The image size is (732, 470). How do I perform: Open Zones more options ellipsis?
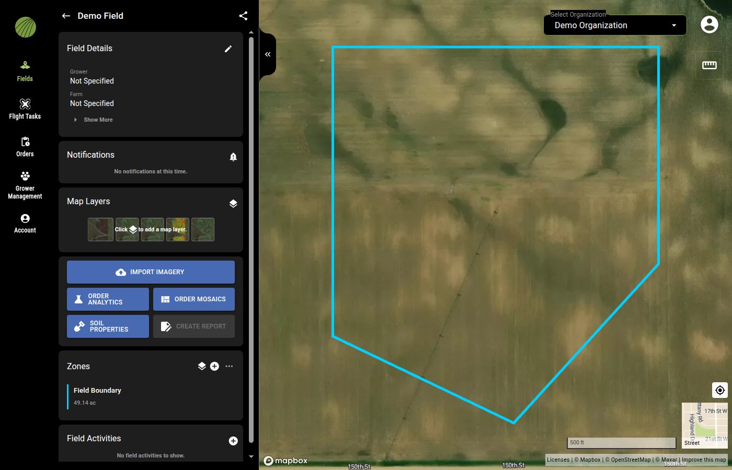(x=229, y=366)
